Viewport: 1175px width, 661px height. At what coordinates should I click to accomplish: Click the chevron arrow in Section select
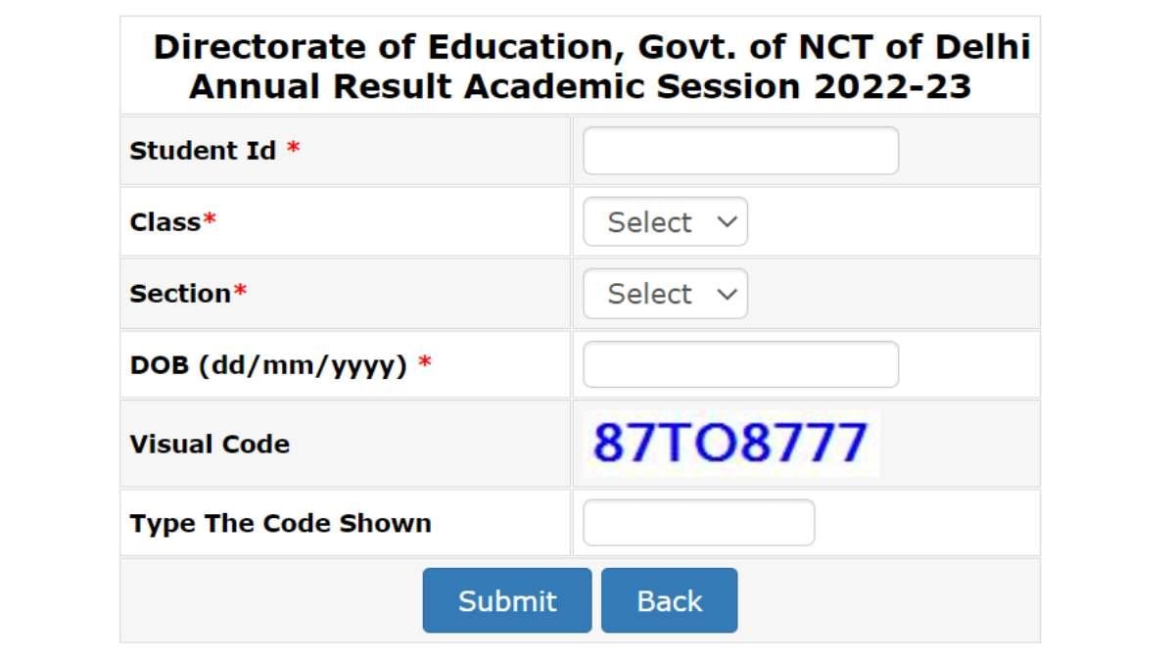pos(726,294)
